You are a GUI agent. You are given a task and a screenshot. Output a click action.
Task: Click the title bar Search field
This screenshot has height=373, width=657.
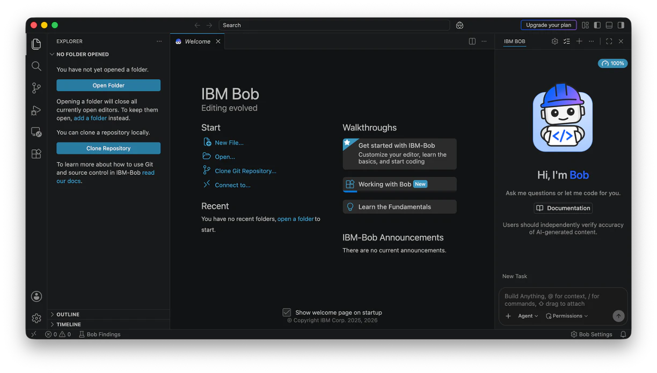click(x=334, y=25)
